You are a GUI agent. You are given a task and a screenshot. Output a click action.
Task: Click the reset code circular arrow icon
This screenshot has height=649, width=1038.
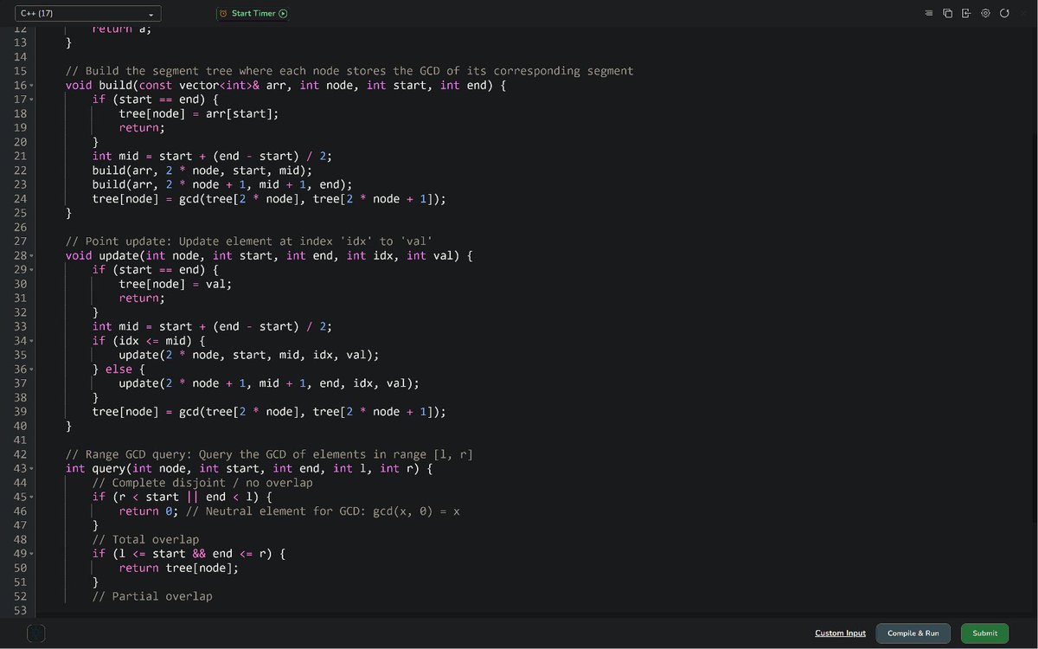pyautogui.click(x=1004, y=14)
